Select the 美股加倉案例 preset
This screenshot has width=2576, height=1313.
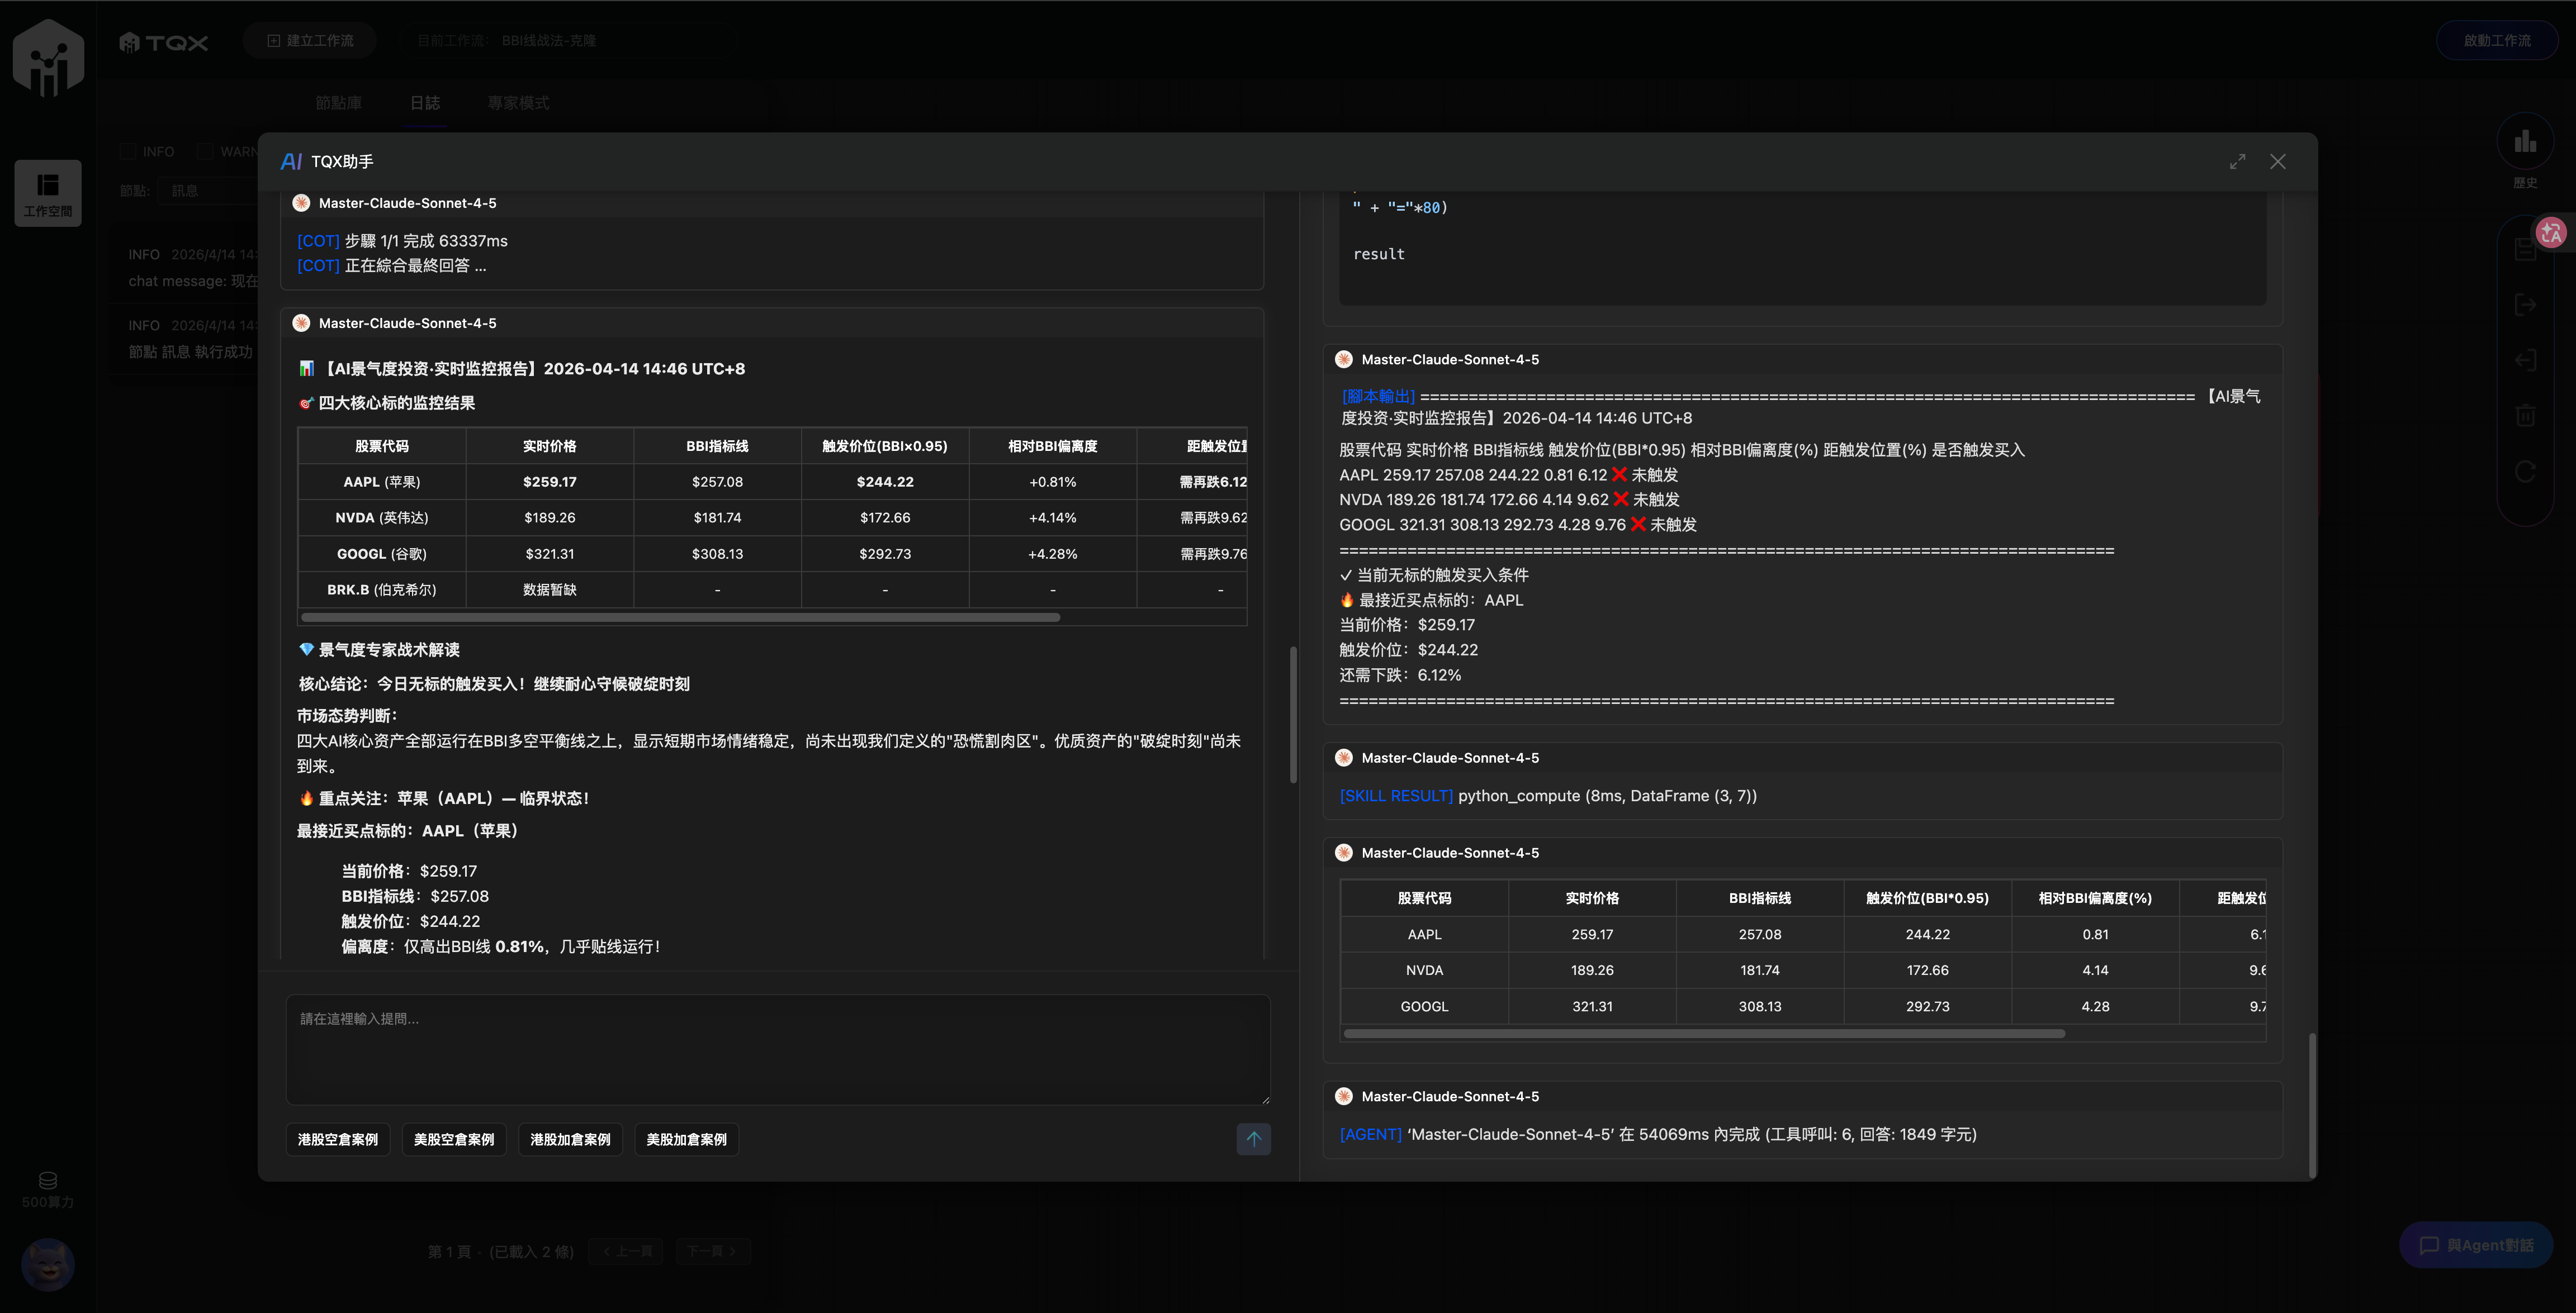tap(686, 1140)
